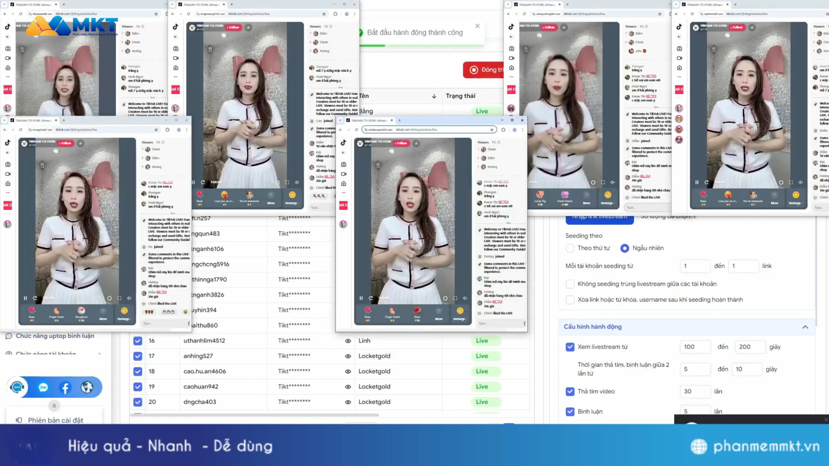Viewport: 829px width, 466px height.
Task: Toggle 'Bình luận' checkbox
Action: [570, 412]
